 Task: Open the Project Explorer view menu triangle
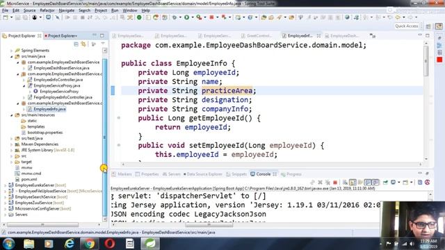[103, 44]
